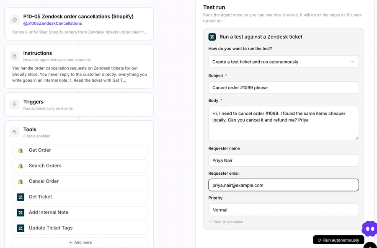Screen dimensions: 377x248
Task: Open the Search Orders tool
Action: 80,166
